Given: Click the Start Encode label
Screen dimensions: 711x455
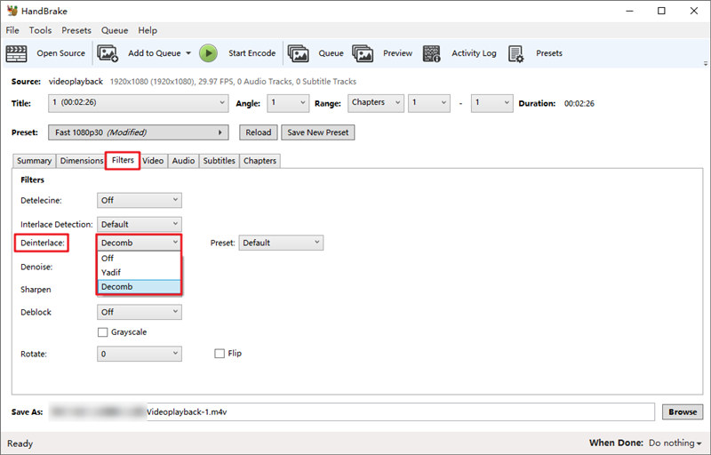Looking at the screenshot, I should (252, 53).
